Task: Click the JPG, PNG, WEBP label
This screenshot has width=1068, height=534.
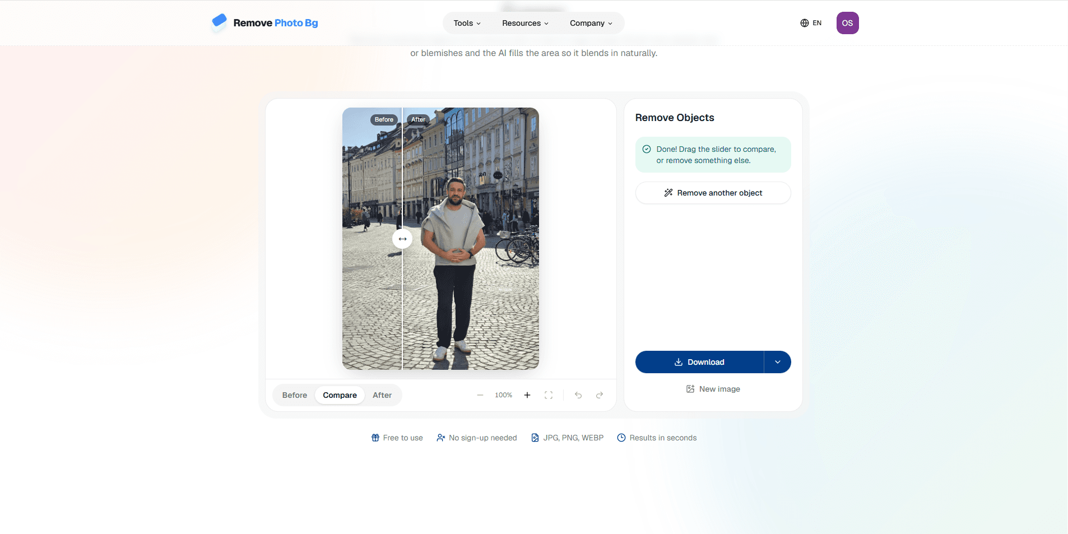Action: (x=573, y=438)
